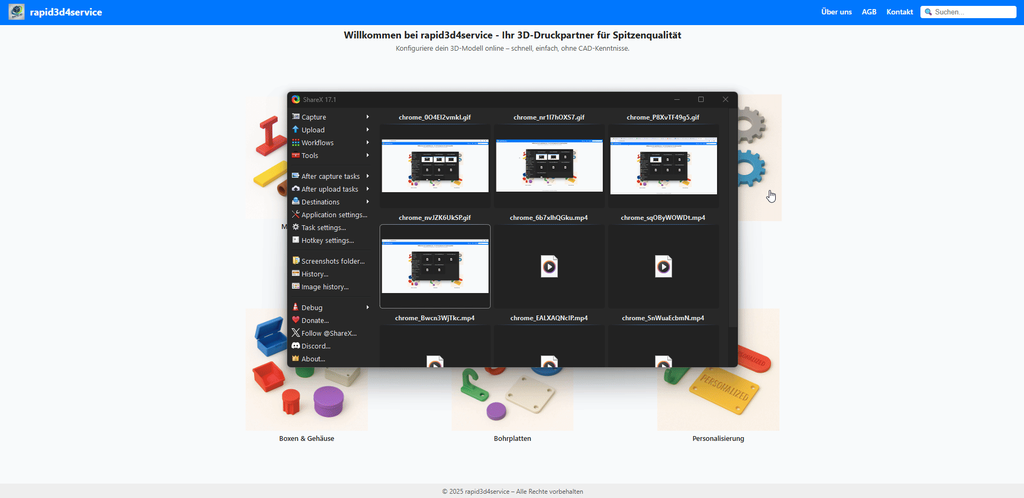Go to rapid3d4service home title link

pos(66,12)
